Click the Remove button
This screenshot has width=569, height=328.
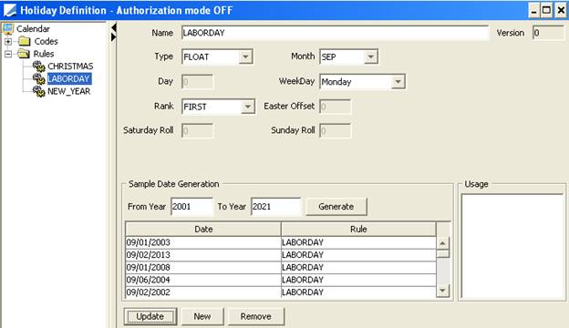[x=256, y=316]
